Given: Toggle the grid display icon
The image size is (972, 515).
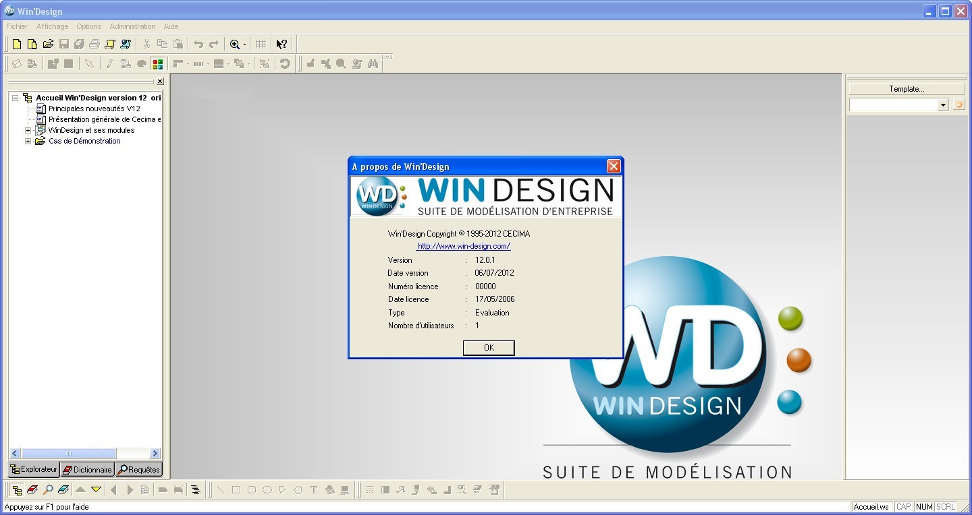Looking at the screenshot, I should tap(261, 44).
